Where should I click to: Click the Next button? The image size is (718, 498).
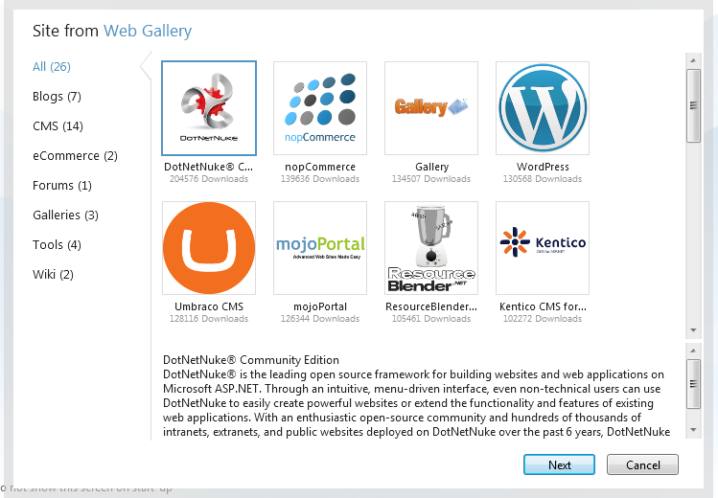(x=559, y=464)
